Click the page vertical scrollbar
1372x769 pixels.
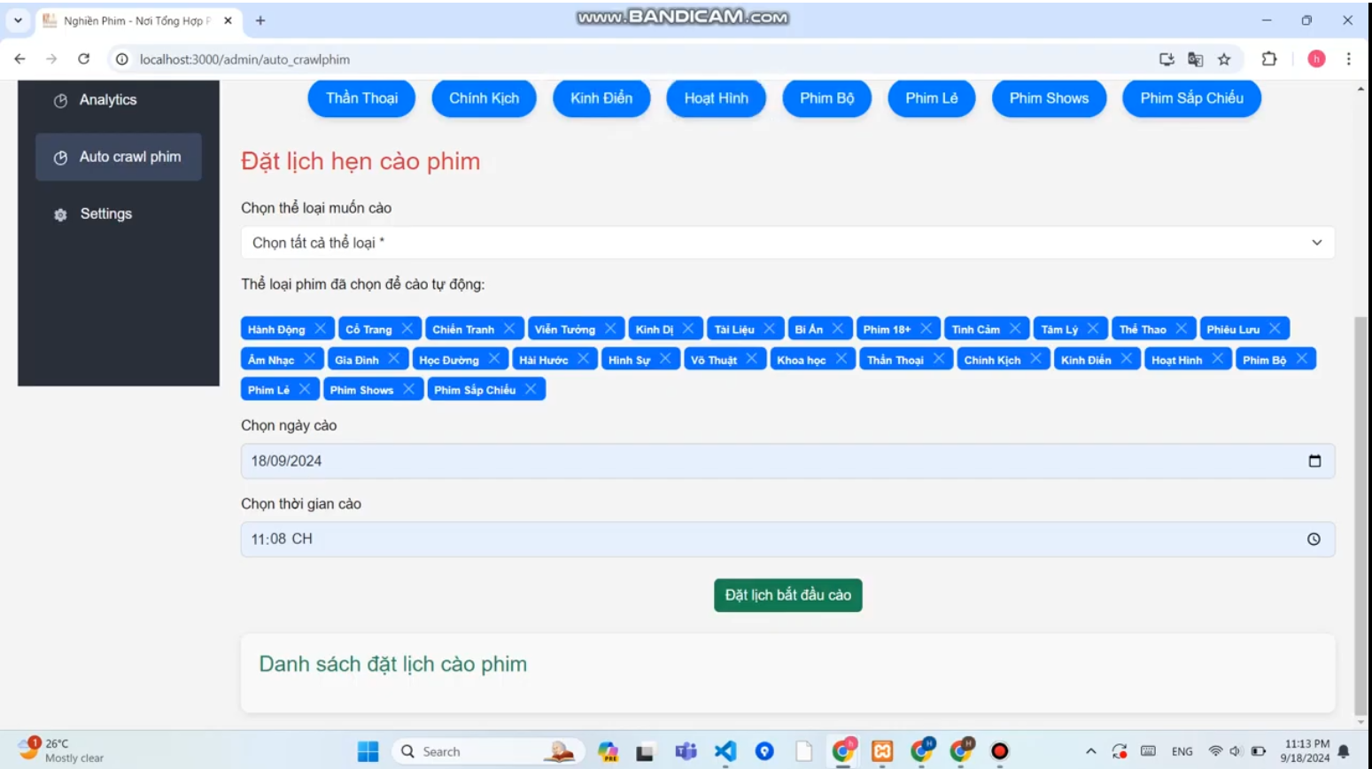coord(1360,514)
